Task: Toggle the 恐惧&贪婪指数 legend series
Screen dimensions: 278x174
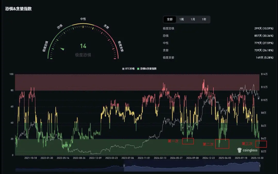Action: point(147,69)
